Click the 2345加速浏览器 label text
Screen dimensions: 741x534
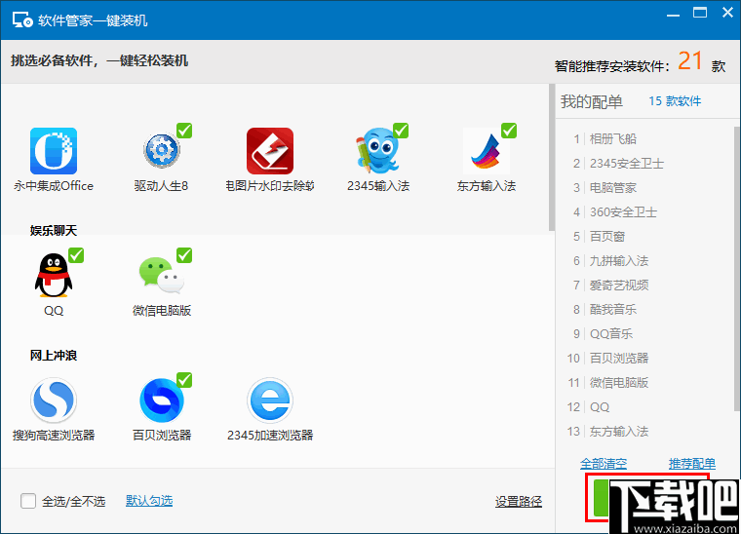tap(270, 436)
